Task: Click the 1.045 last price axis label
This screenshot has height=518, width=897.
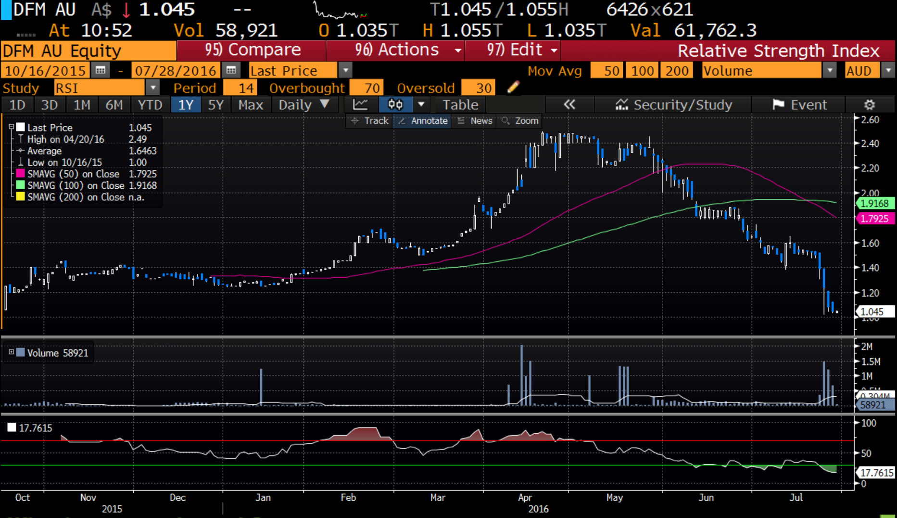Action: (x=875, y=311)
